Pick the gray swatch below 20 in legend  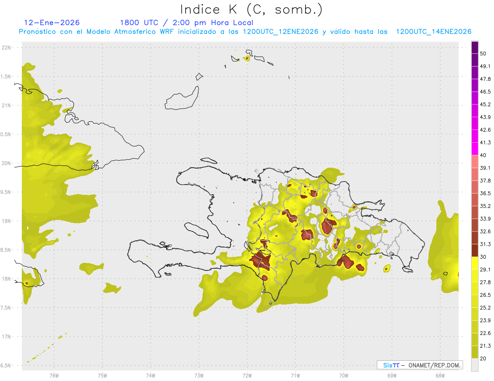(475, 365)
